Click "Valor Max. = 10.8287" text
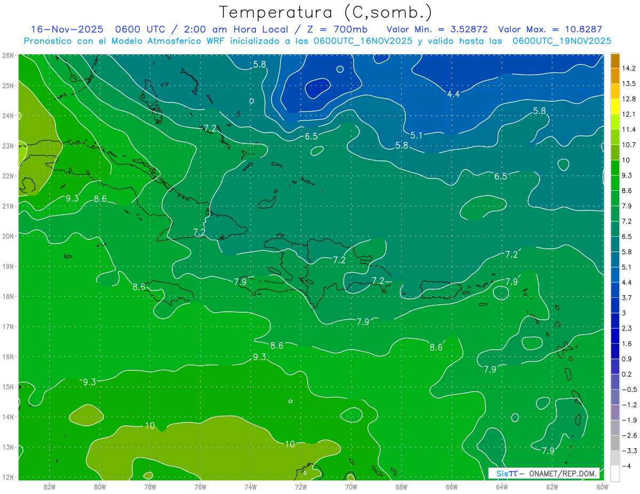 [550, 29]
